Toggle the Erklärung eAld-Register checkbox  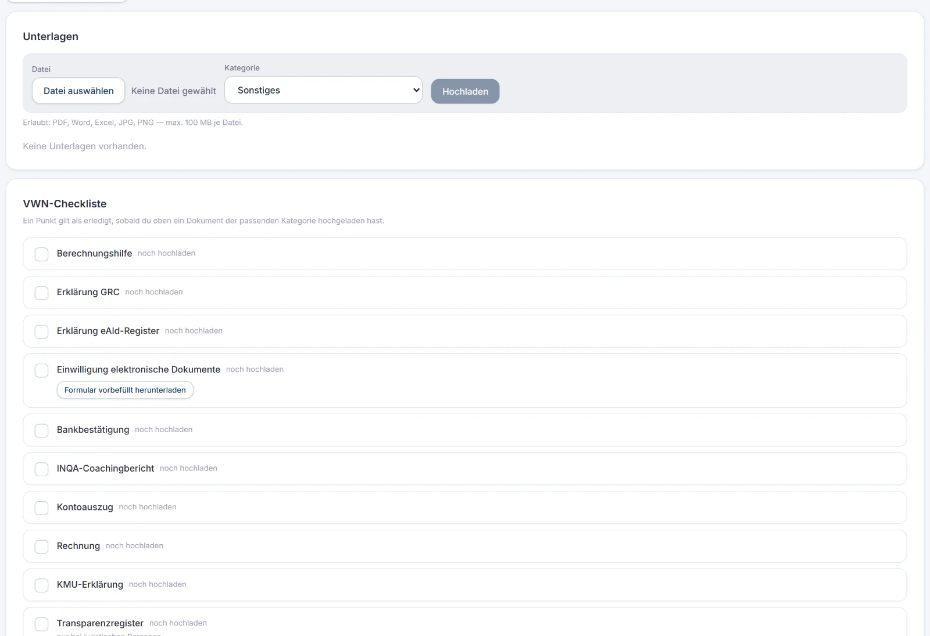click(41, 331)
